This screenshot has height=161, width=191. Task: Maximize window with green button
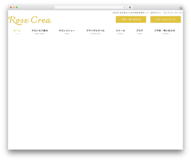[x=17, y=7]
